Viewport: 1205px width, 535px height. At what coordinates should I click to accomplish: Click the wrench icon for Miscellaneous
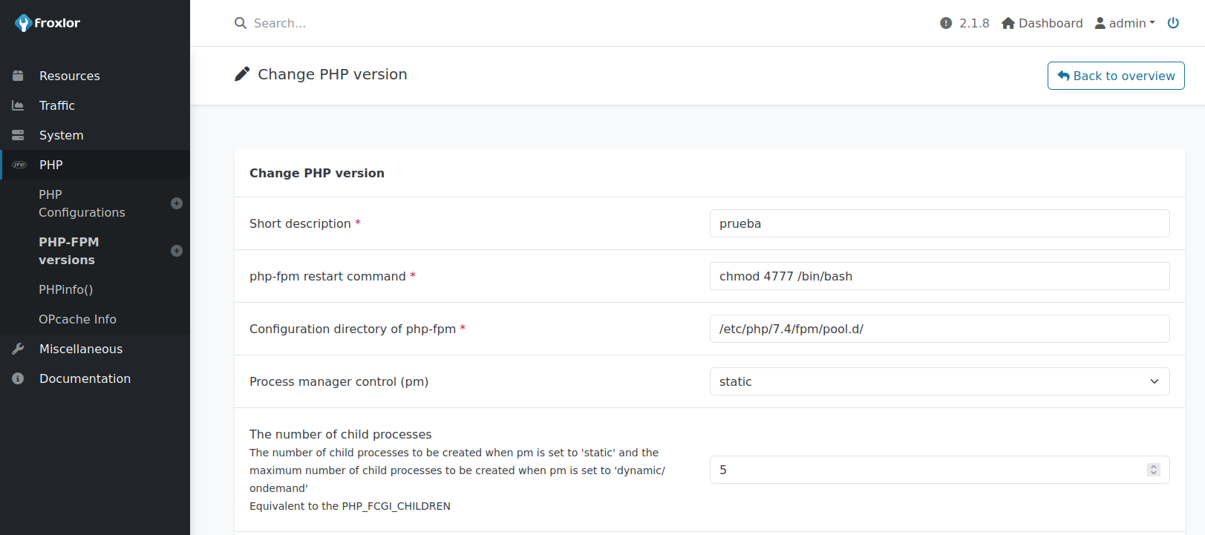(18, 348)
